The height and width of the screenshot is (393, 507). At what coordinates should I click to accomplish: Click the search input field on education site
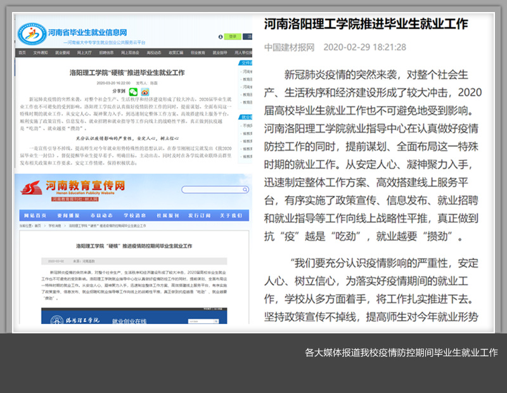[212, 190]
